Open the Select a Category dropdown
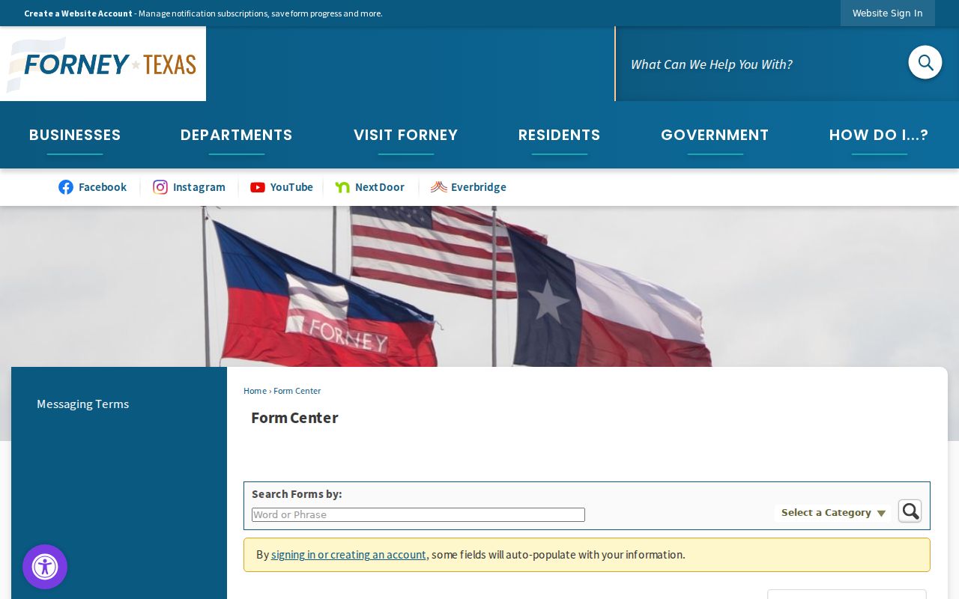 click(833, 513)
